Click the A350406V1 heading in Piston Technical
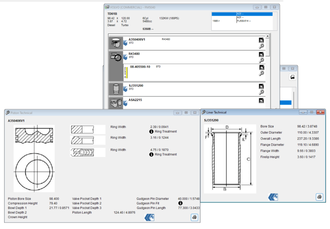Screen dimensions: 330x229 [16, 121]
